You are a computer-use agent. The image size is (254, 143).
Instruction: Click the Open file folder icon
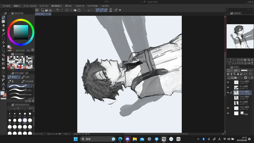coord(46,10)
